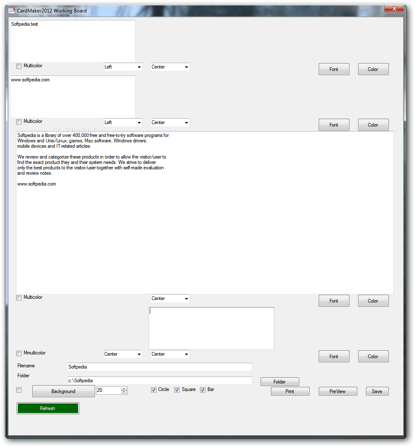Toggle the Mmulticolor checkbox
Image resolution: width=415 pixels, height=447 pixels.
pyautogui.click(x=19, y=353)
